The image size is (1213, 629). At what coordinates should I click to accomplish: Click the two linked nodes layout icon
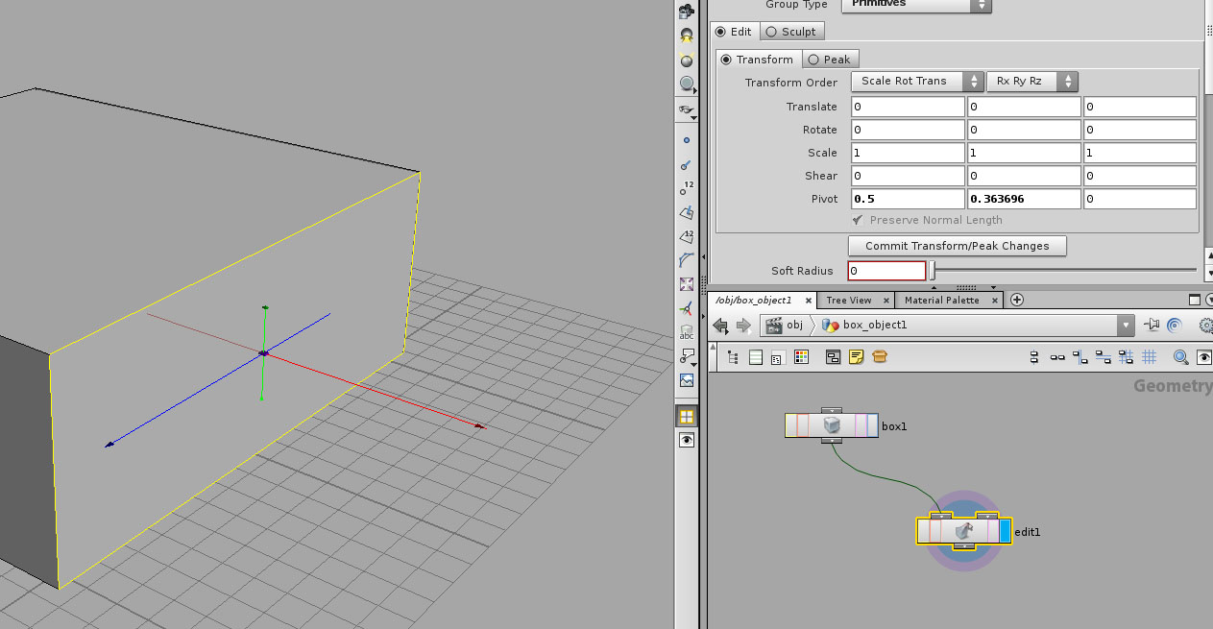click(x=1057, y=357)
